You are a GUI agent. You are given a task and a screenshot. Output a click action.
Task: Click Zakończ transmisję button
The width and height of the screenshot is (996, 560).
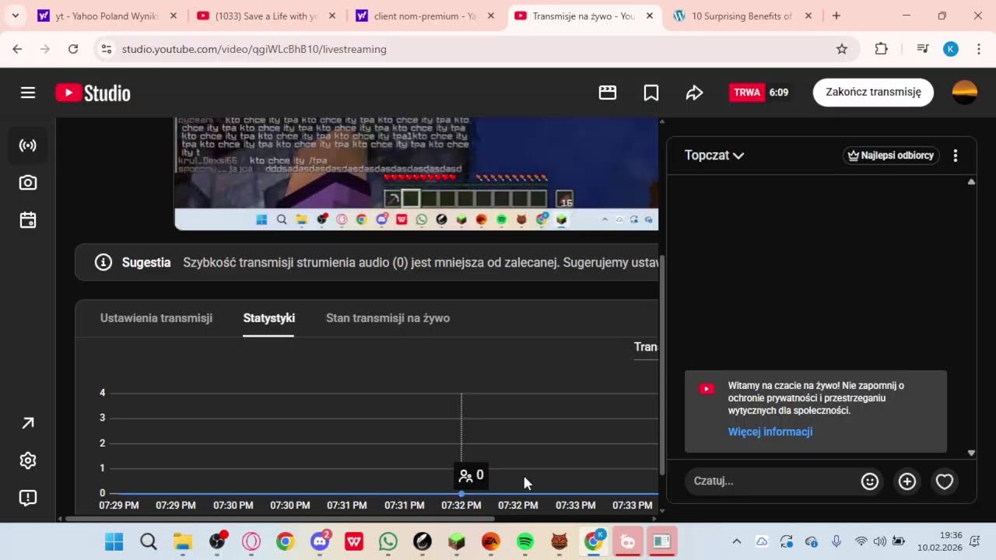[873, 93]
